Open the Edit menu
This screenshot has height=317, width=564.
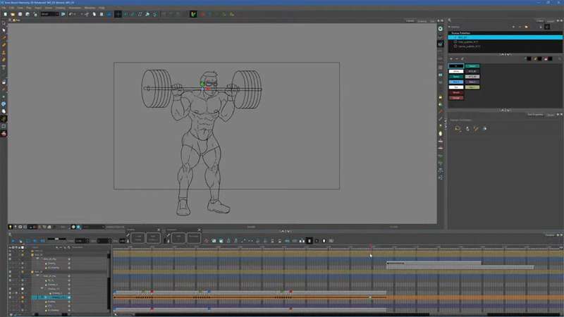click(12, 8)
